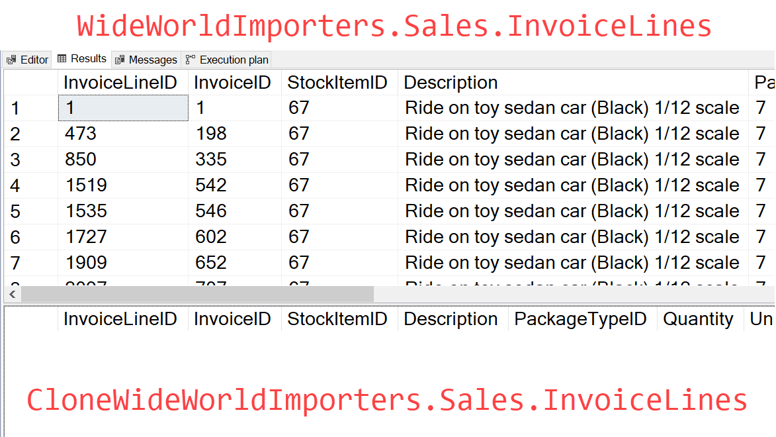
Task: Click the horizontal scrollbar thumb
Action: (197, 294)
